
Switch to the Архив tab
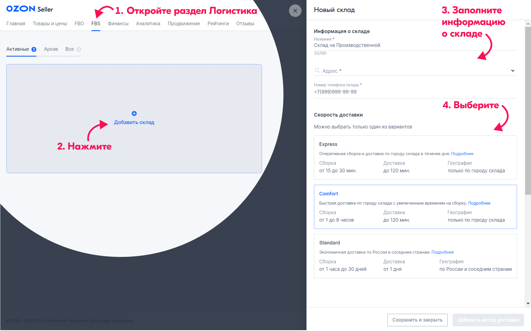tap(51, 49)
